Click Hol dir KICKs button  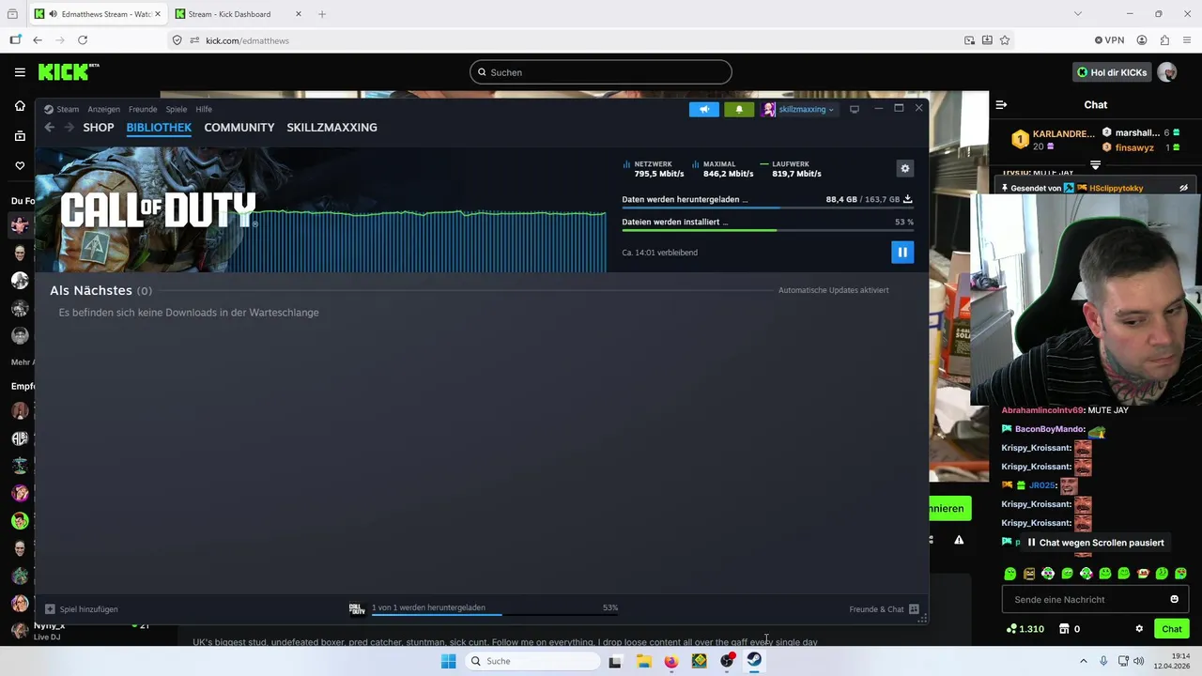coord(1112,72)
